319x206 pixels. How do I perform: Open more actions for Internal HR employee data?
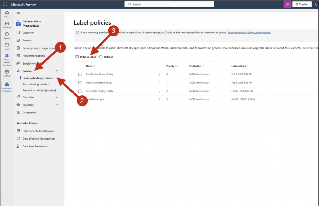coord(160,91)
